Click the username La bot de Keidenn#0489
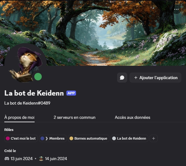Screen dimensions: 186x166 [27, 103]
